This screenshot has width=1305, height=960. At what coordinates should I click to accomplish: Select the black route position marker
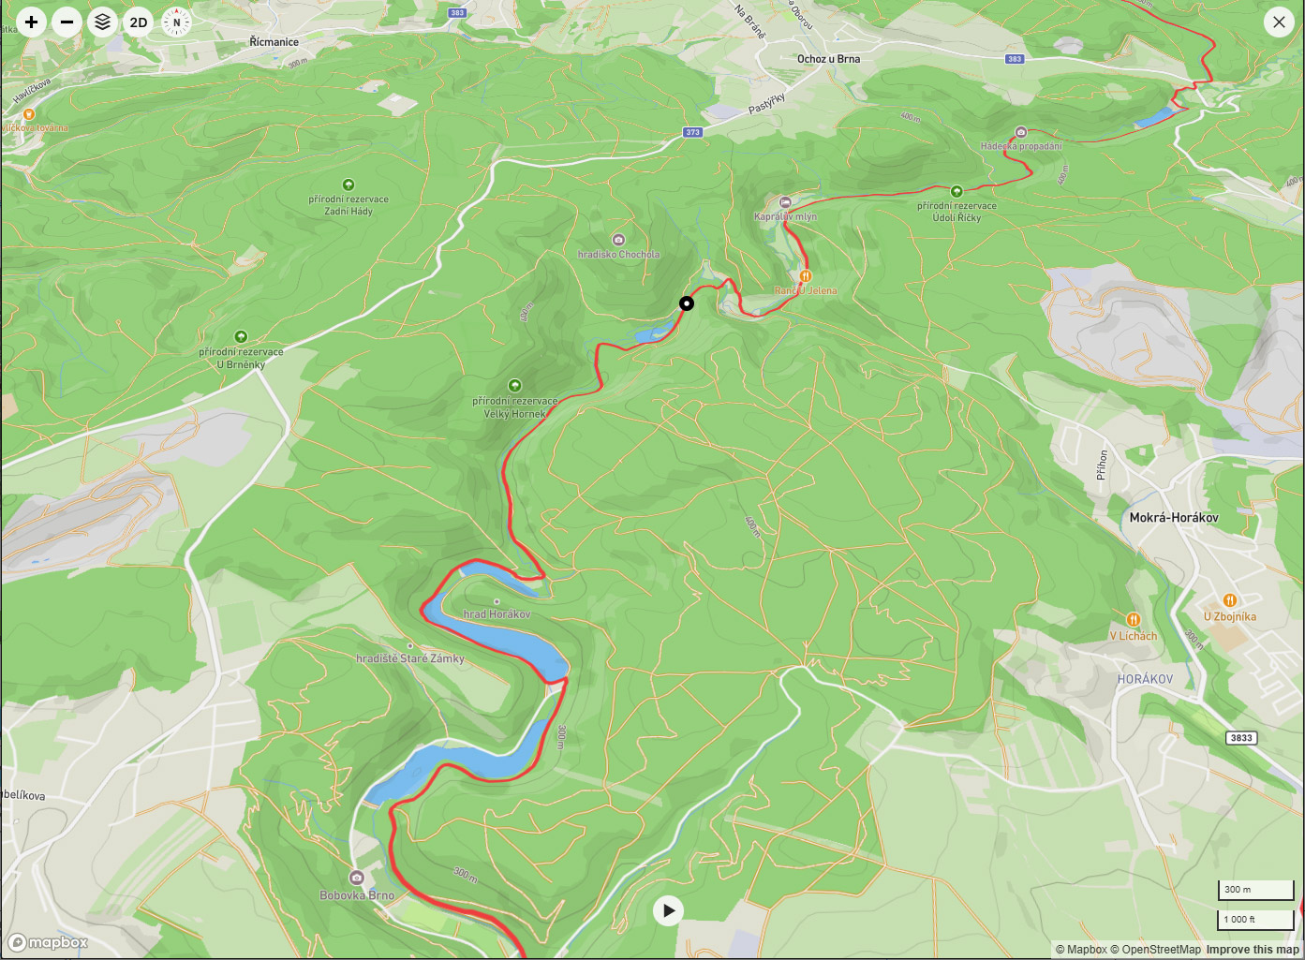click(x=687, y=303)
